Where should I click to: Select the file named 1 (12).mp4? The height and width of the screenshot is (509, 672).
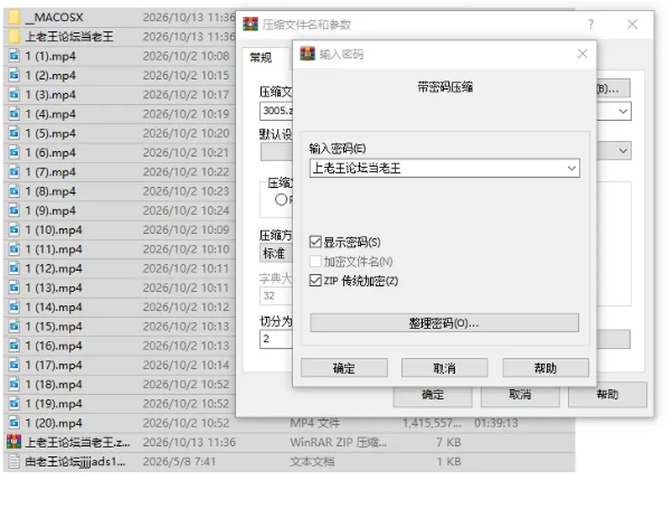(54, 268)
